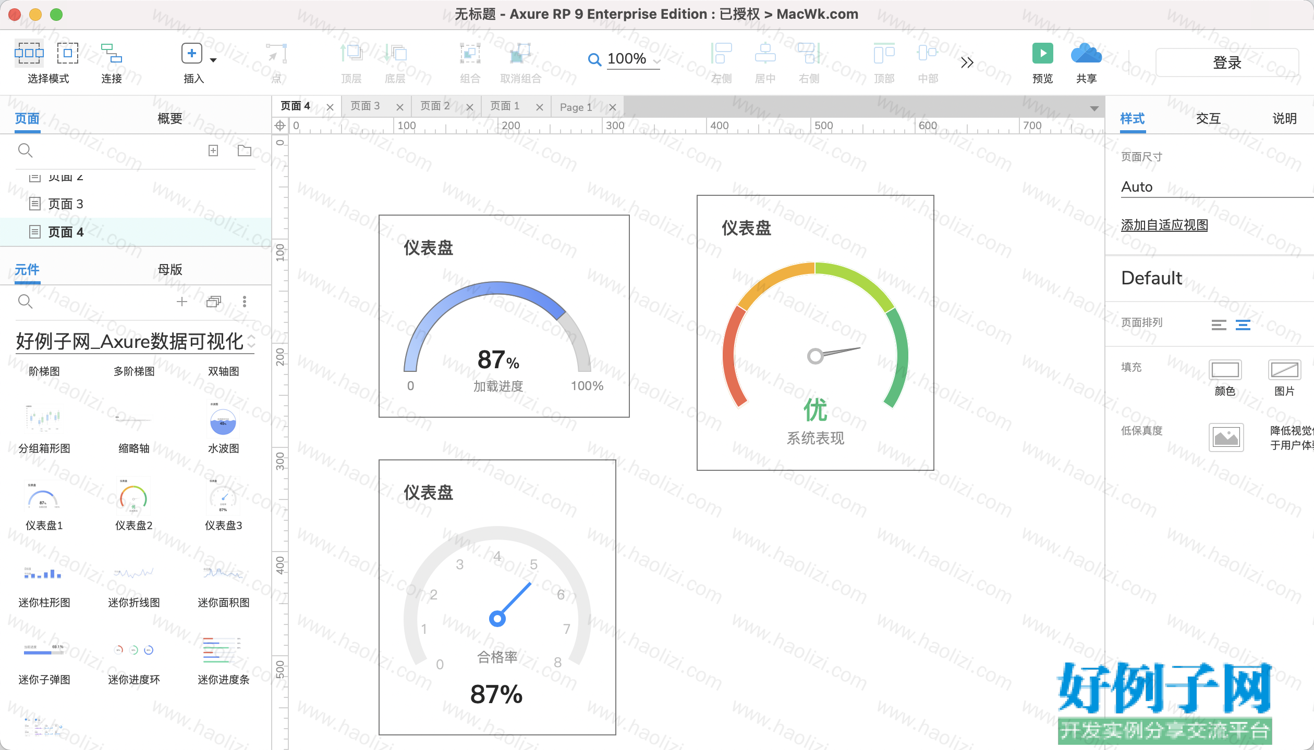
Task: Click the ruler origin crosshair icon
Action: click(x=280, y=126)
